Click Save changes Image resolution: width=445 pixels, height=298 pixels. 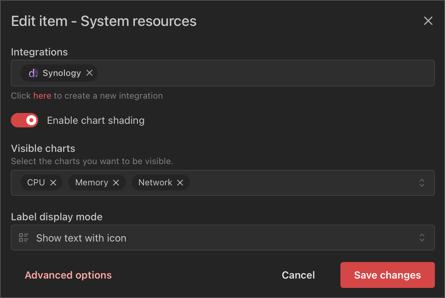pyautogui.click(x=387, y=275)
